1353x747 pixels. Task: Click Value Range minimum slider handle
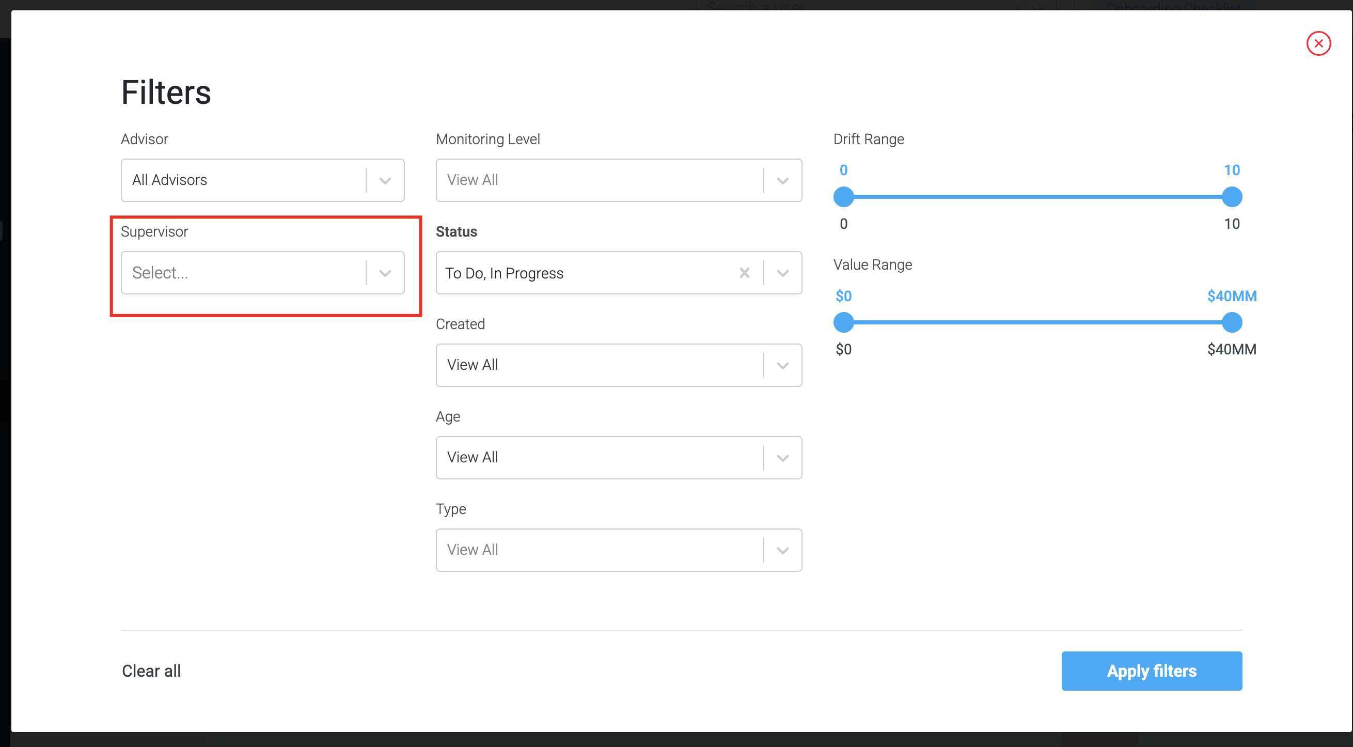pyautogui.click(x=843, y=322)
